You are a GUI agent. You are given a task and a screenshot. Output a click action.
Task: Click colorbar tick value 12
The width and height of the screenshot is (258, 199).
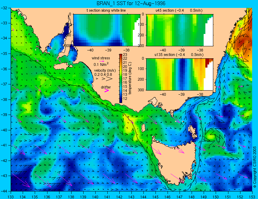tap(125, 98)
